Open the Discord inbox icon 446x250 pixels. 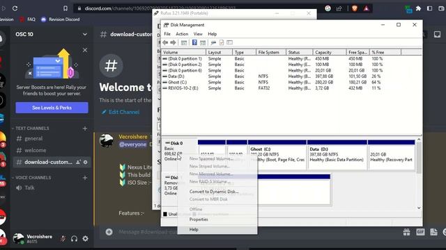coord(437,34)
